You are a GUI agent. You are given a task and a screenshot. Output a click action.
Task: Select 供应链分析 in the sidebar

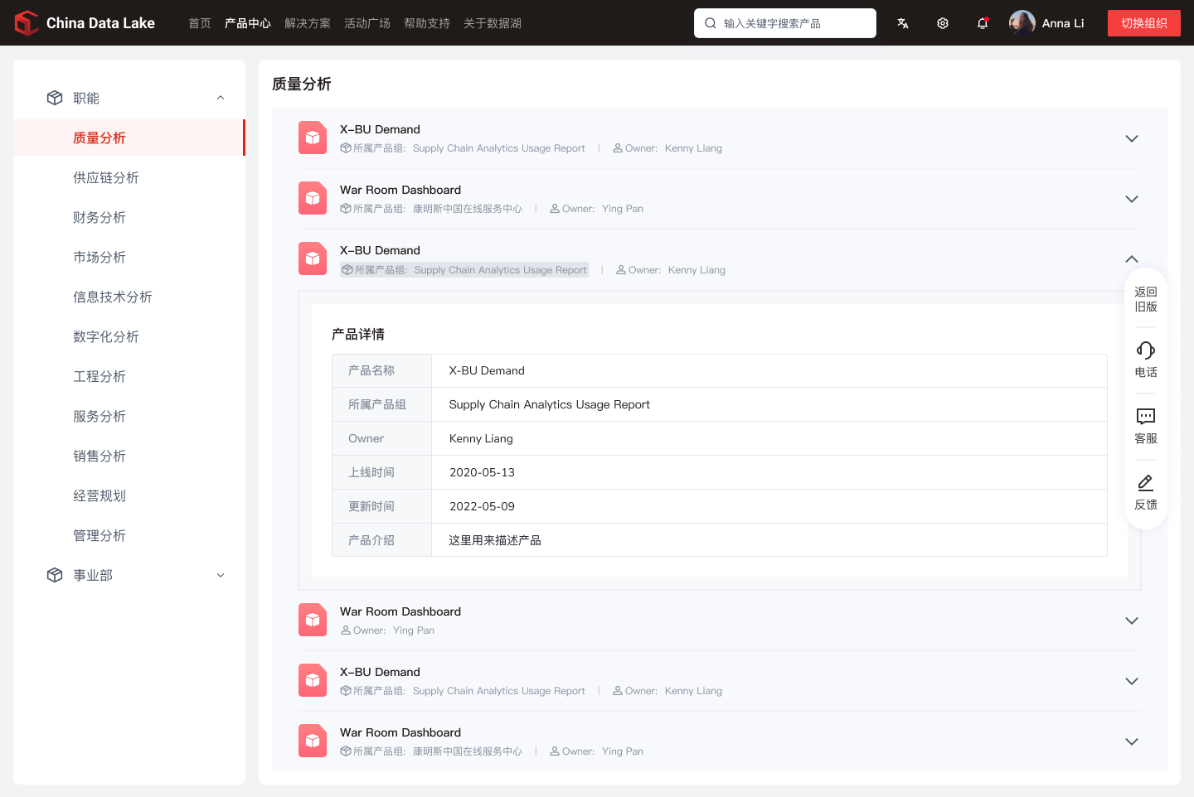[x=106, y=177]
